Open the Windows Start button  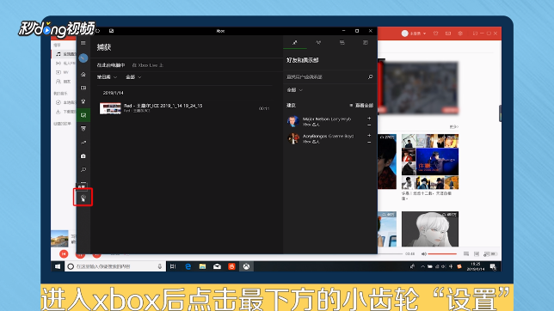click(x=58, y=266)
